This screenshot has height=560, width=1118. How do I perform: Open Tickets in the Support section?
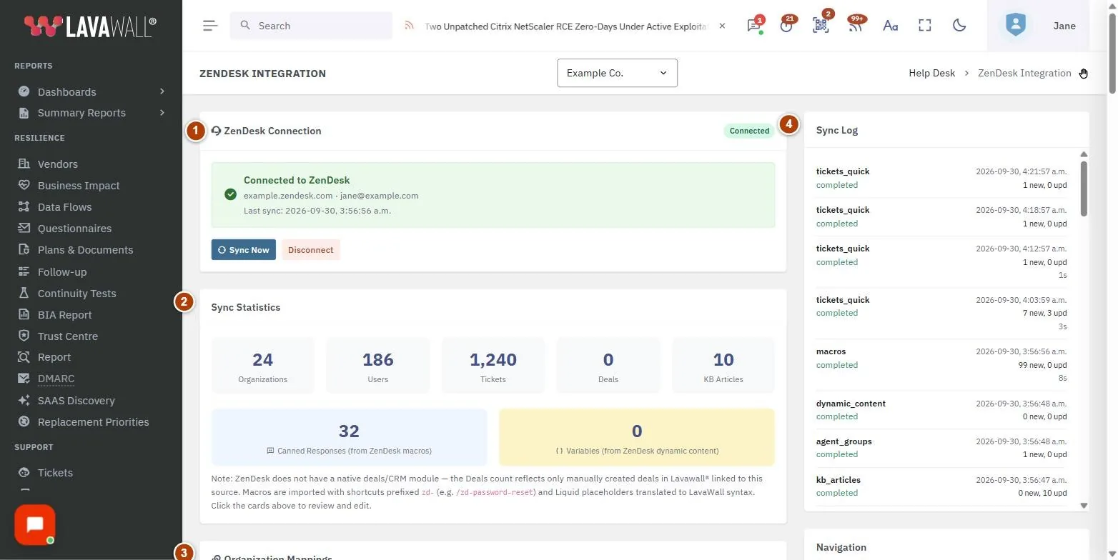click(55, 473)
